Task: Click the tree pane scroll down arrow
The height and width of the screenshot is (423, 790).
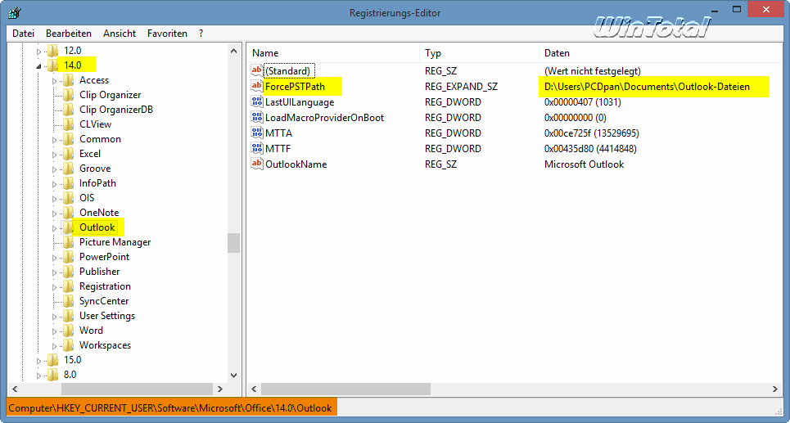Action: pyautogui.click(x=233, y=376)
